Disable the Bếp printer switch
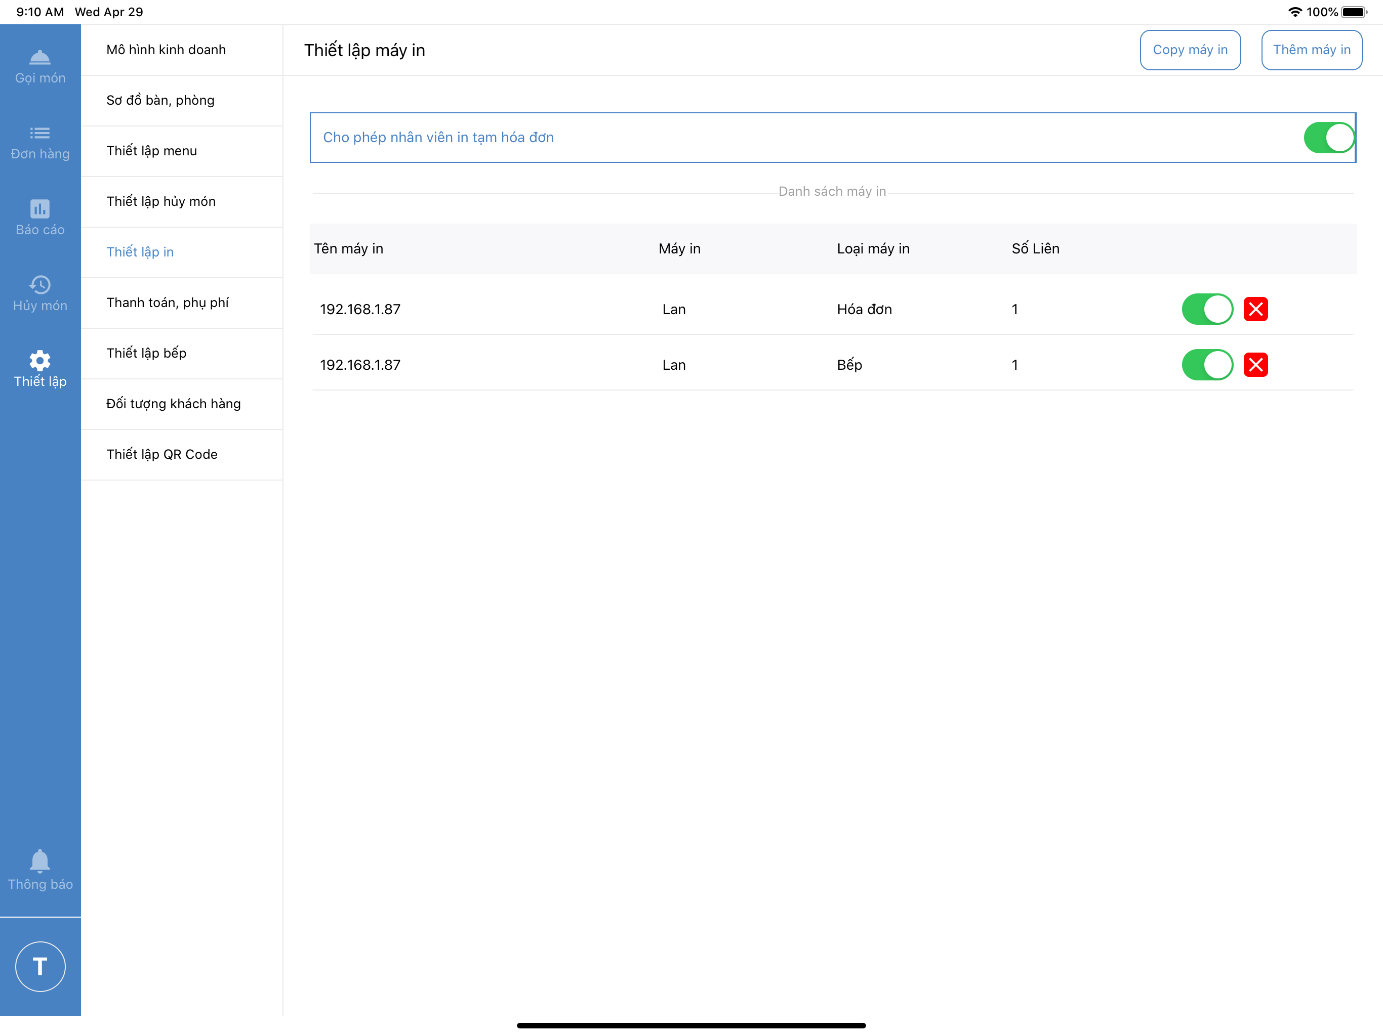Image resolution: width=1383 pixels, height=1036 pixels. coord(1207,365)
